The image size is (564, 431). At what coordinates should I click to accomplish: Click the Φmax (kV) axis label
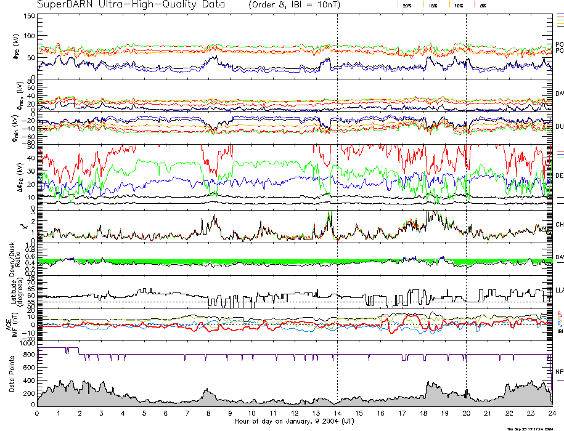click(20, 95)
